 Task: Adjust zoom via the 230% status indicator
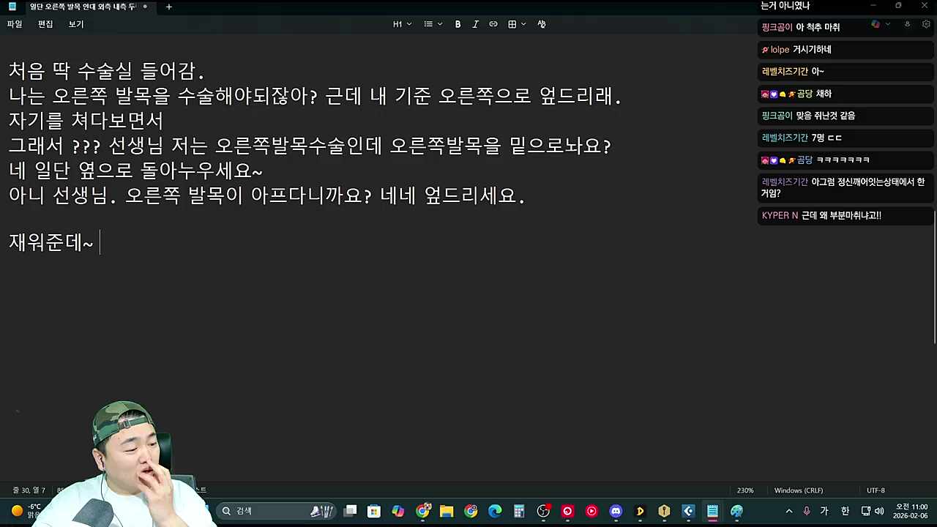744,490
